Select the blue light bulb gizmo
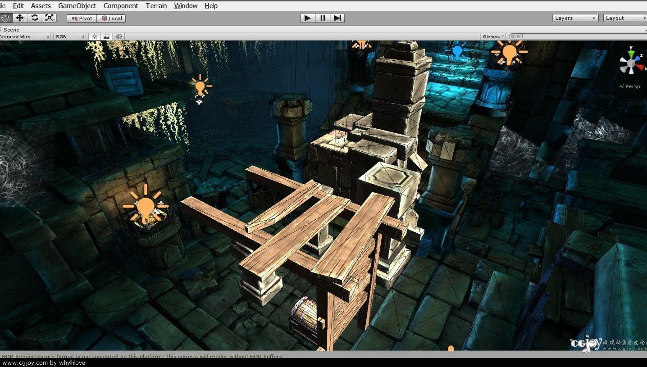The width and height of the screenshot is (647, 367). tap(457, 50)
